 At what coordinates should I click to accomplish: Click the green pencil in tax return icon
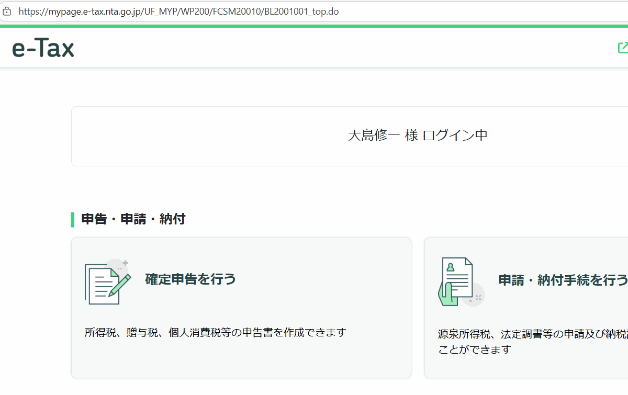coord(120,284)
